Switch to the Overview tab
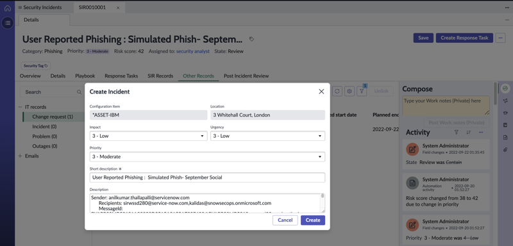The image size is (513, 246). [x=30, y=76]
